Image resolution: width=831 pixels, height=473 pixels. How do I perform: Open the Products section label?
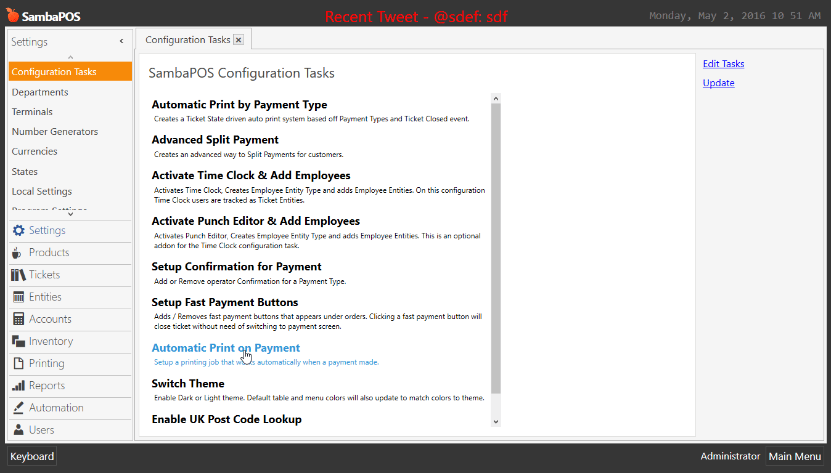coord(49,253)
